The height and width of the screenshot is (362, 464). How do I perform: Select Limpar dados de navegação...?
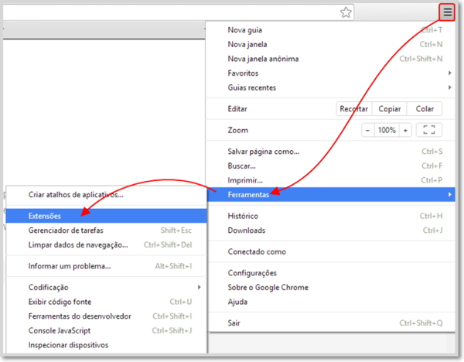(106, 244)
